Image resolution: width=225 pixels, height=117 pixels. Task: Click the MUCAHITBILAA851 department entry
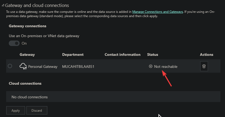tap(78, 67)
